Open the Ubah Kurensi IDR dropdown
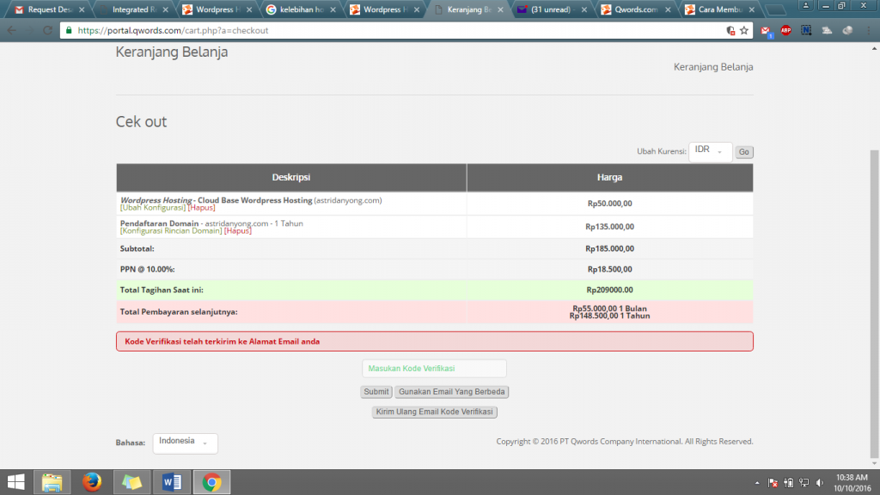This screenshot has height=495, width=880. pos(710,151)
